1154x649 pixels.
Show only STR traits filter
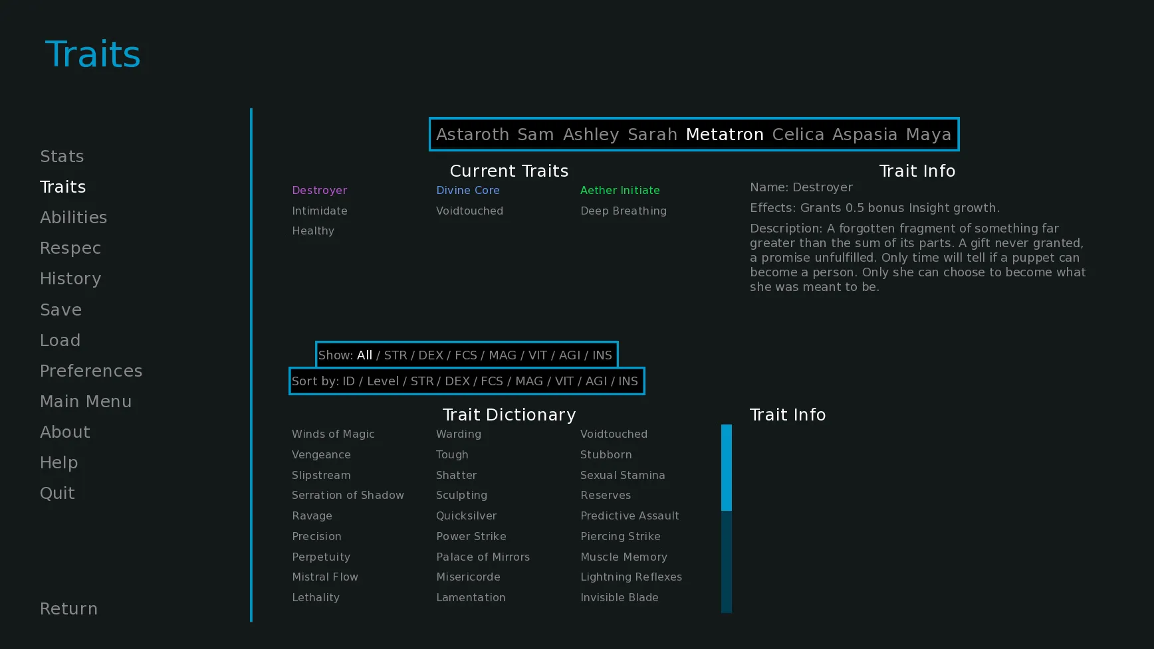(x=396, y=355)
